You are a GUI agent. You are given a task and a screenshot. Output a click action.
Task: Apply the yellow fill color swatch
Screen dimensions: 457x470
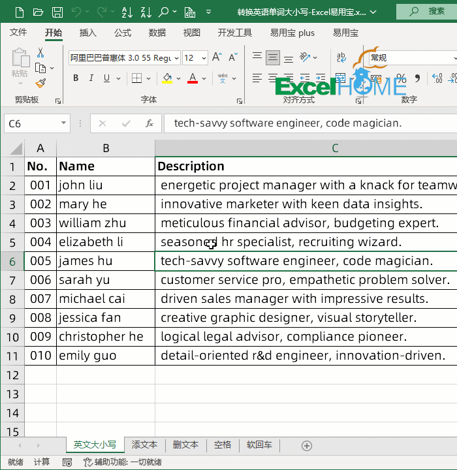[x=167, y=78]
